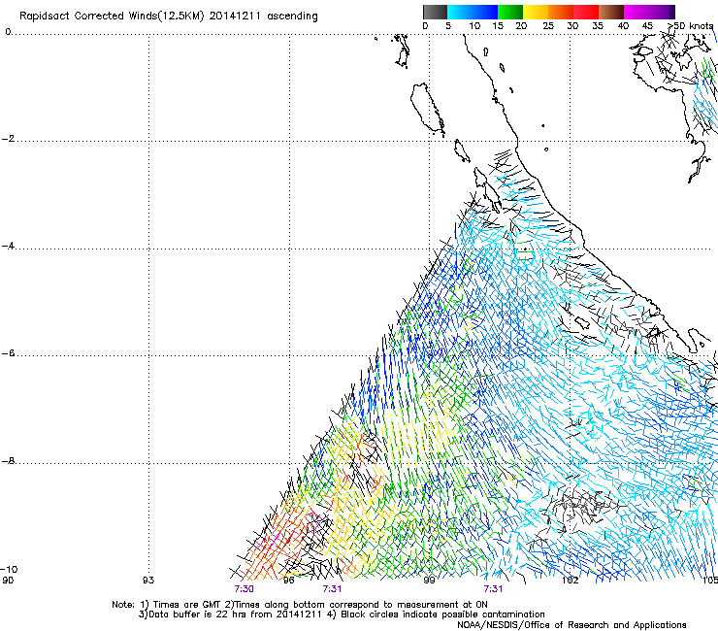
Task: Click the longitude axis label '99'
Action: tap(429, 581)
